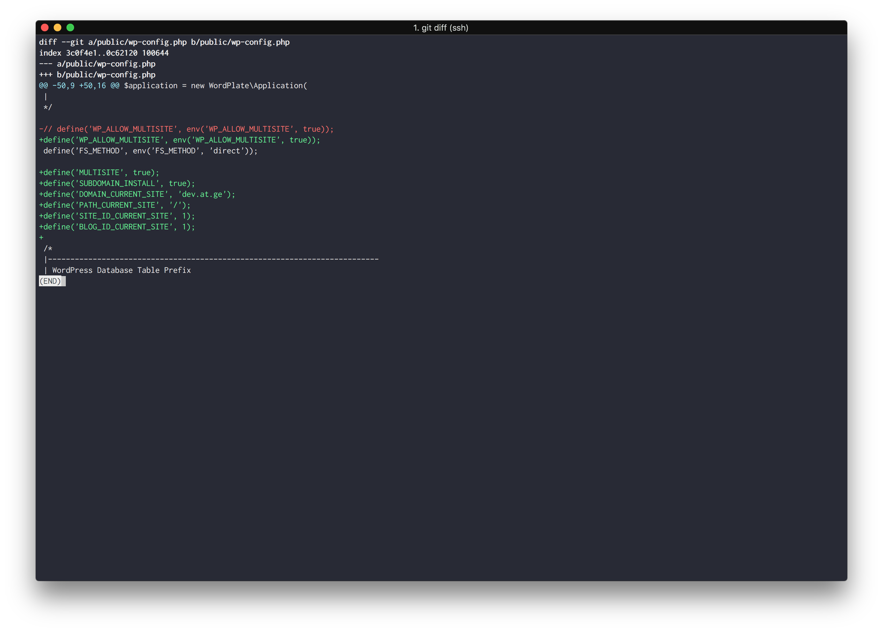Select the diff --git header line
This screenshot has width=883, height=632.
tap(163, 42)
